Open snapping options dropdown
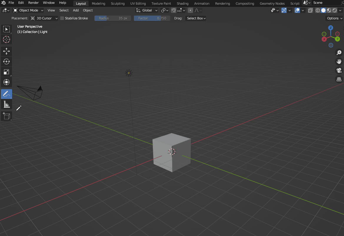Image resolution: width=344 pixels, height=236 pixels. (181, 10)
